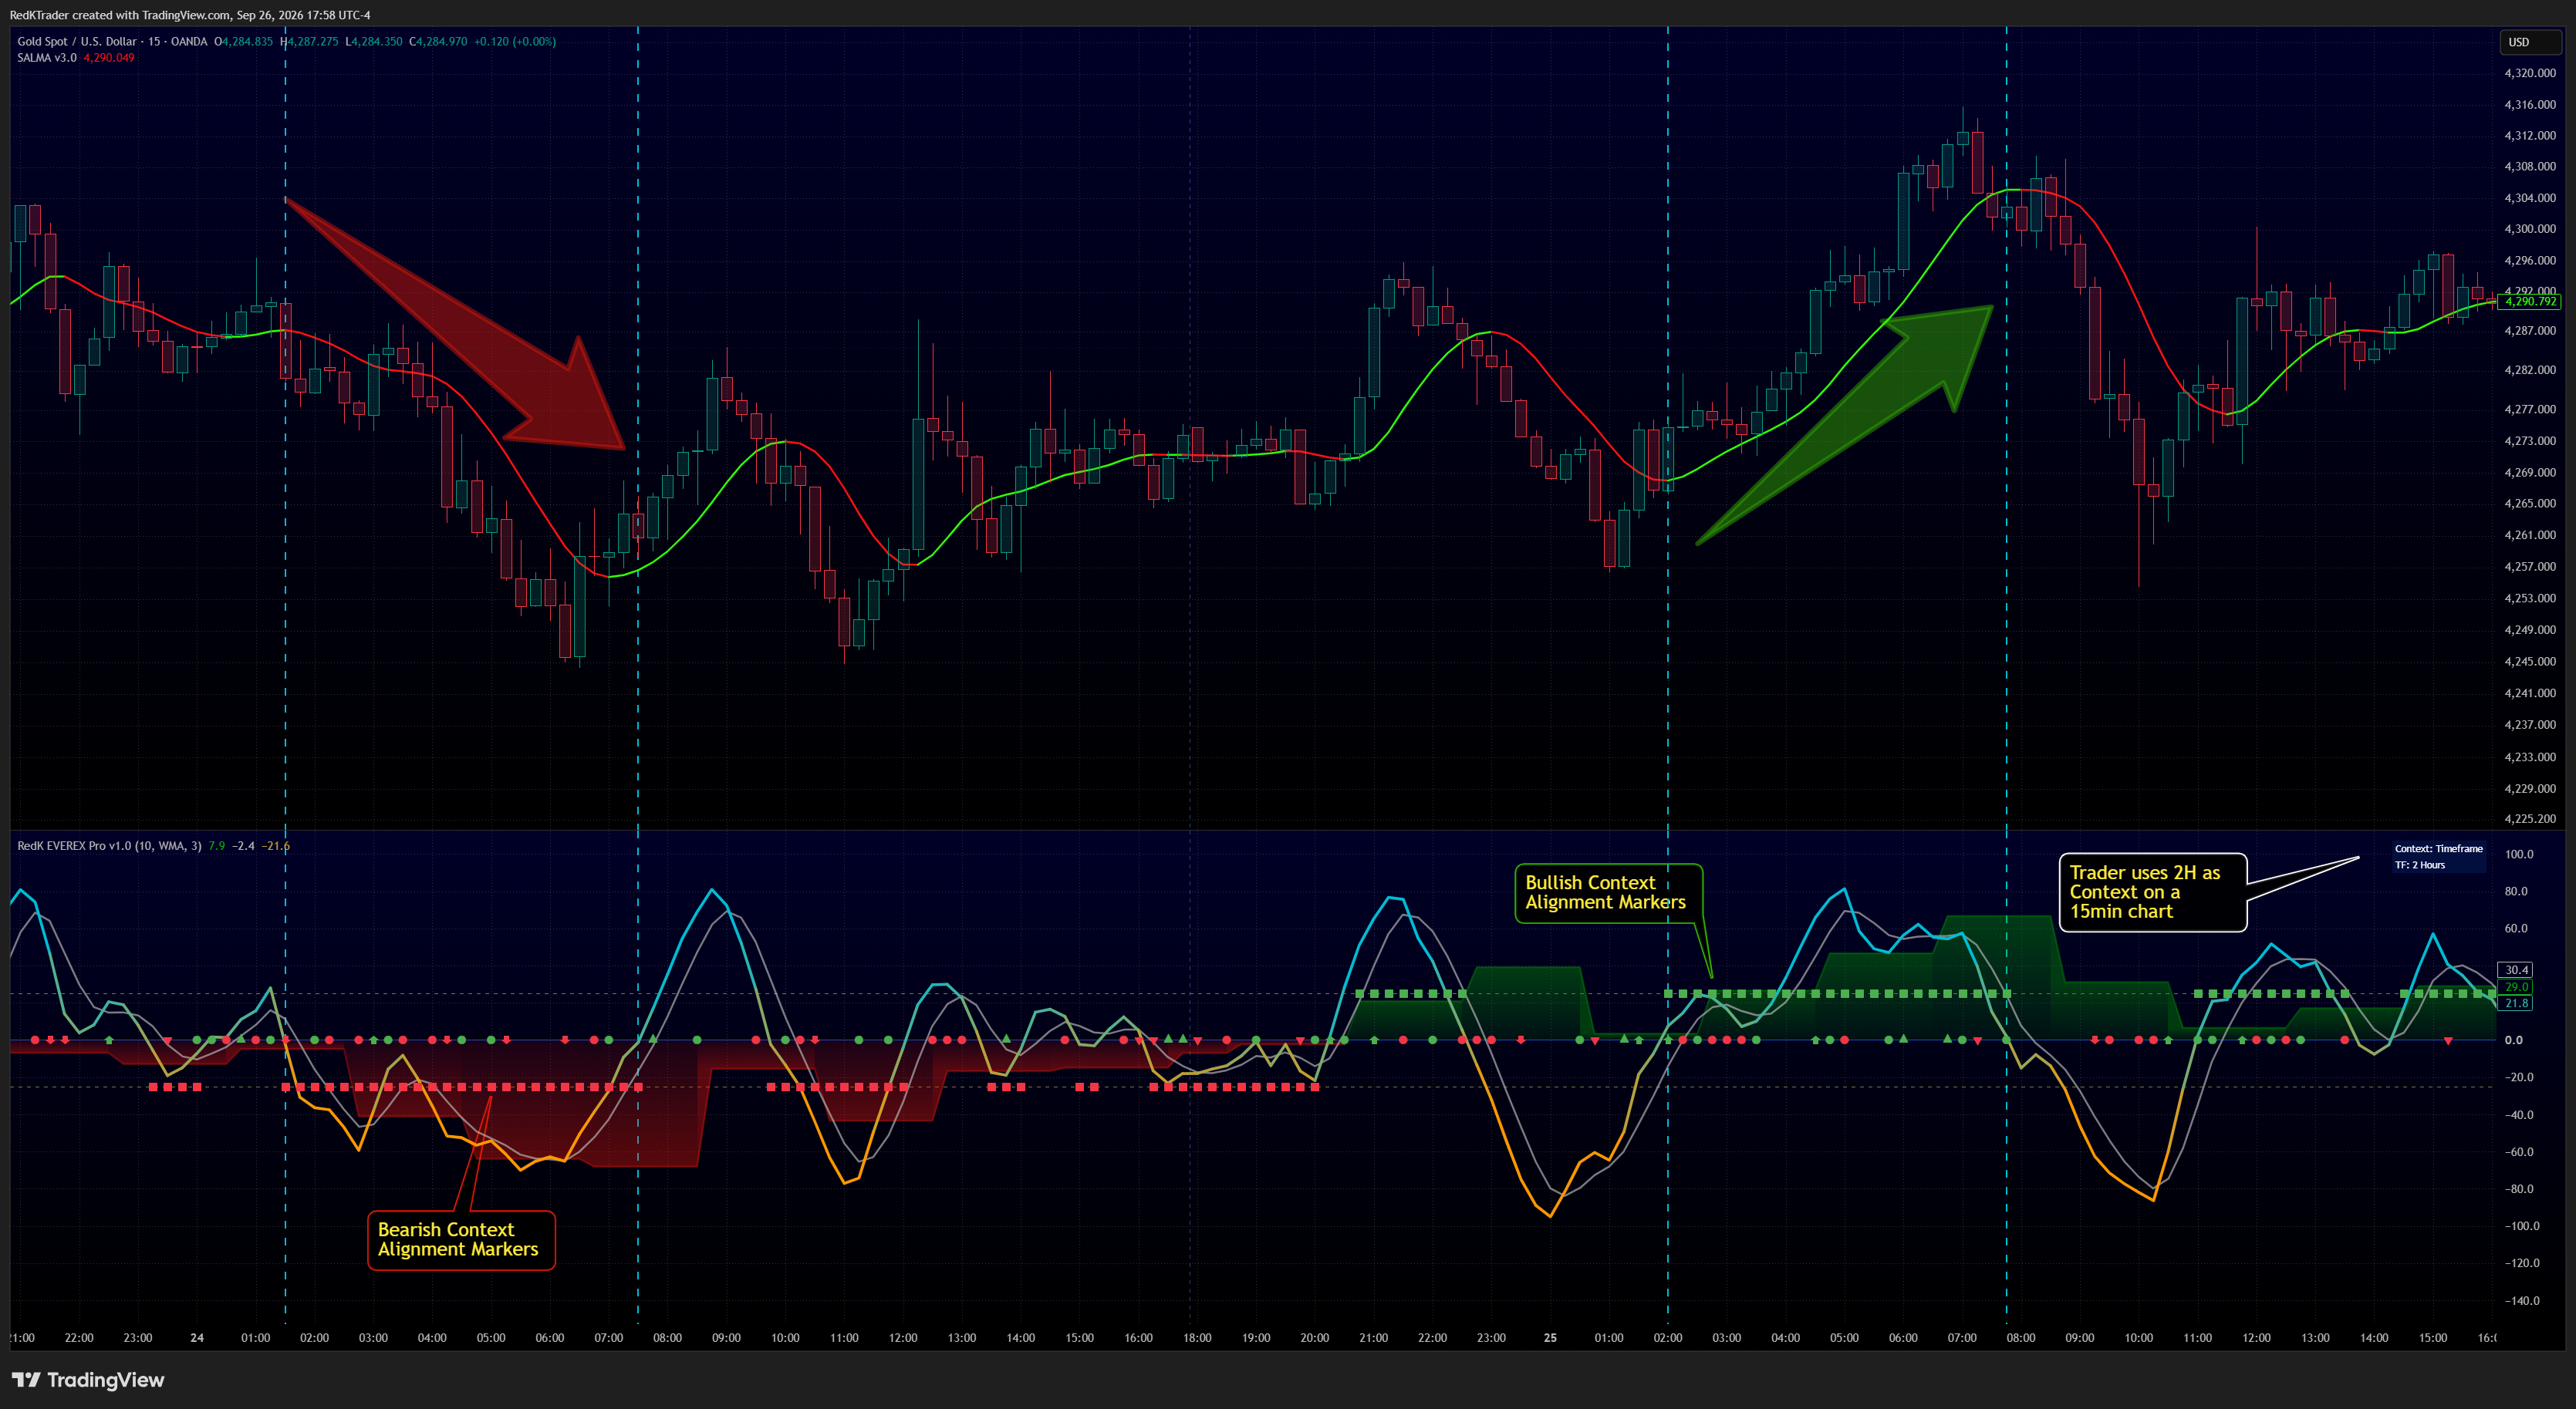
Task: Click the '25' date label on time axis
Action: 1550,1338
